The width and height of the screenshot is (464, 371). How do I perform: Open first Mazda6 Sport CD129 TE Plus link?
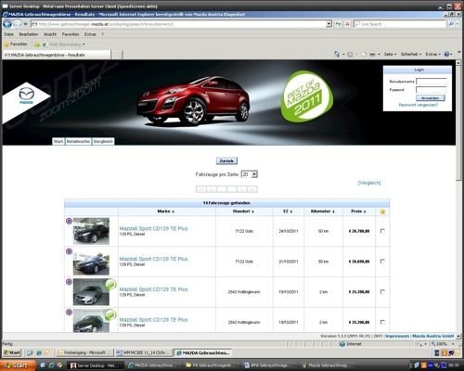click(153, 228)
